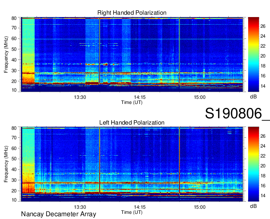Viewport: 270px width, 219px height.
Task: Click the 14 dB label on top color bar
Action: [263, 86]
